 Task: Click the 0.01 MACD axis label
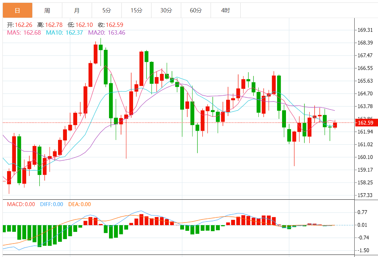(362, 225)
